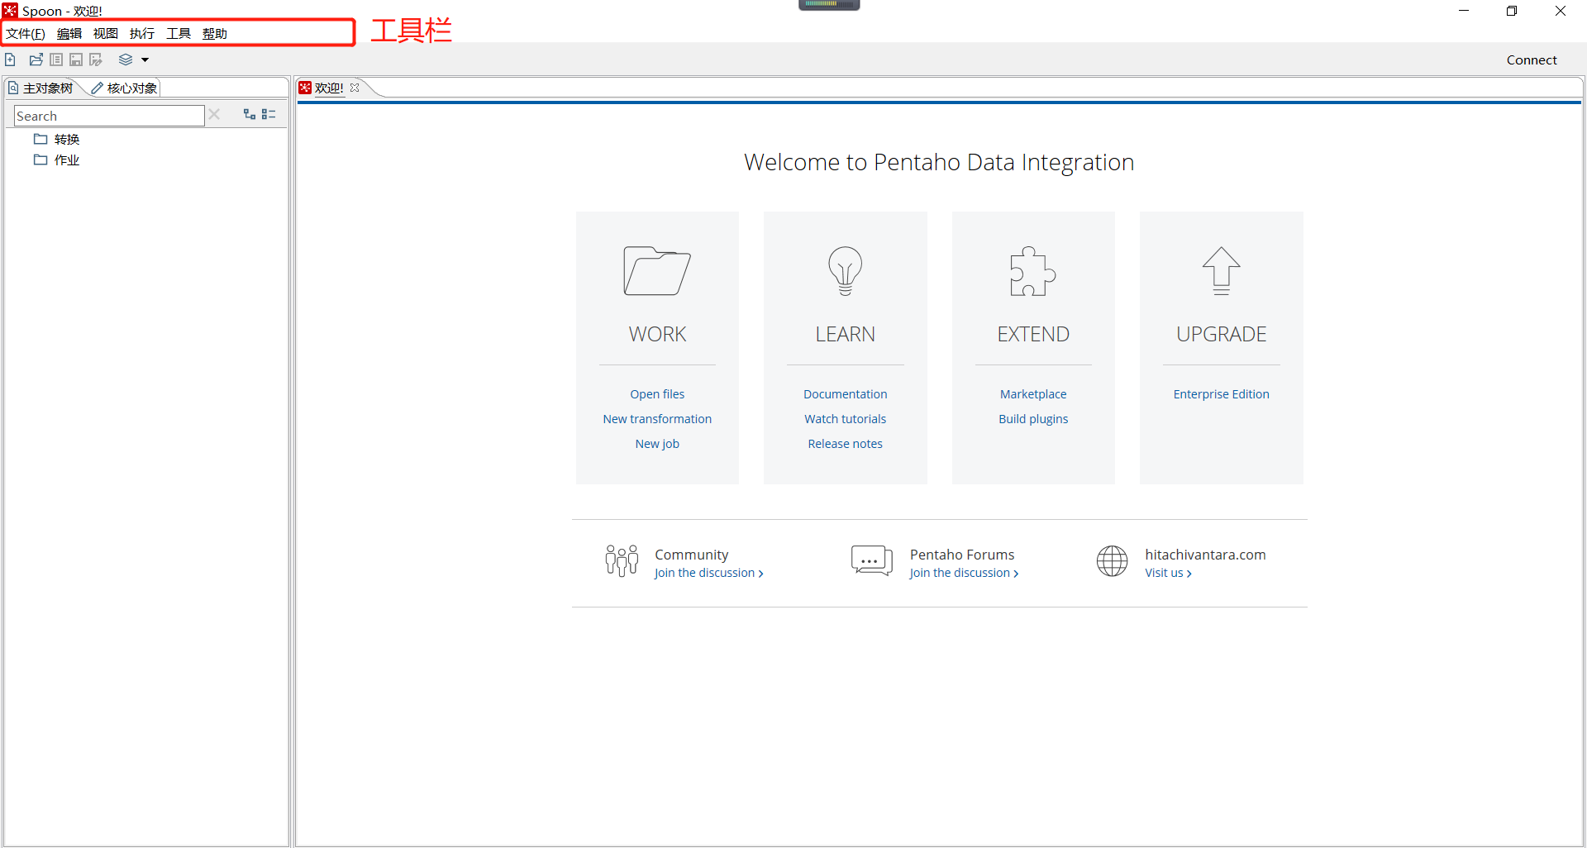Screen dimensions: 1587x848
Task: Click the Pentaho Forums chat bubble icon
Action: 872,560
